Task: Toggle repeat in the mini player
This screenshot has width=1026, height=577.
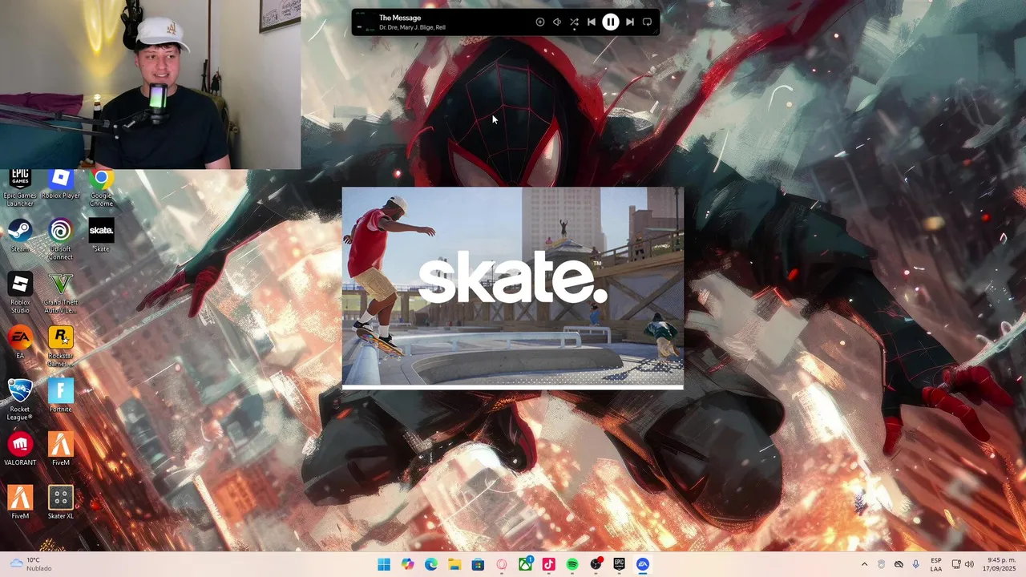Action: 647,22
